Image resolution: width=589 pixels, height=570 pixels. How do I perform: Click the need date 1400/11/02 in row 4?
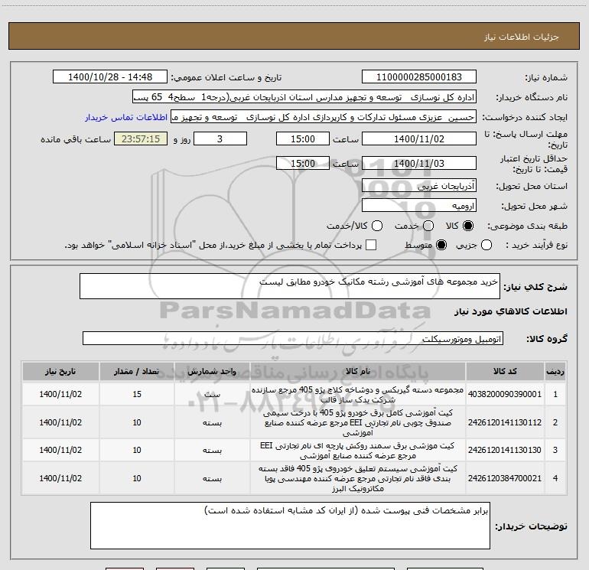60,478
